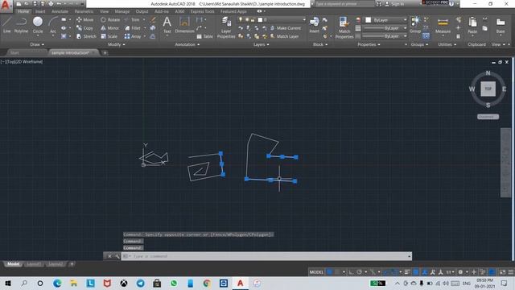Click the color swatch beside ByLayer
Screen dimensions: 515x290
[x=369, y=20]
